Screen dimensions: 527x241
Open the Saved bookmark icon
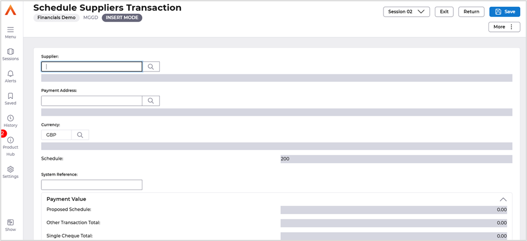point(11,96)
